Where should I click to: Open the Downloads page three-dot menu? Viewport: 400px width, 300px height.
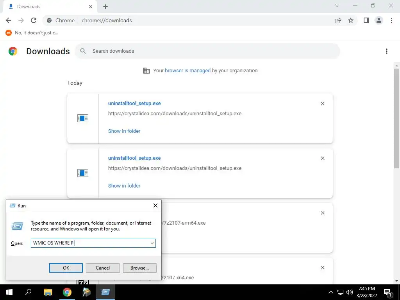click(x=387, y=51)
